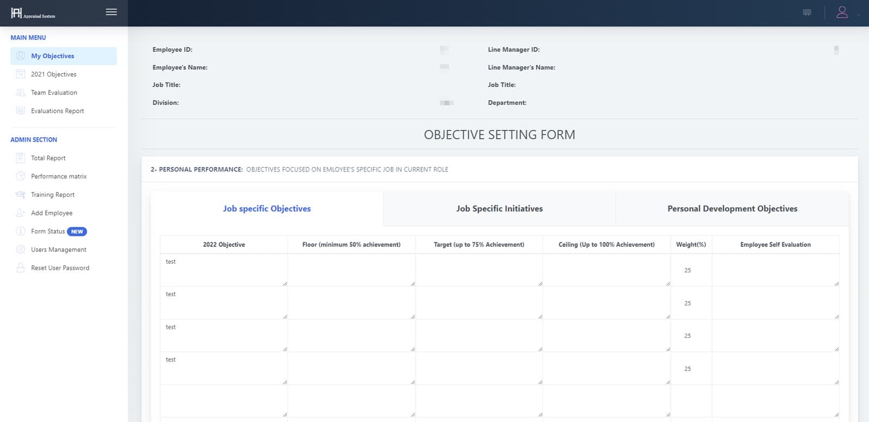Click the Appraisal System logo
Image resolution: width=869 pixels, height=422 pixels.
pyautogui.click(x=33, y=13)
